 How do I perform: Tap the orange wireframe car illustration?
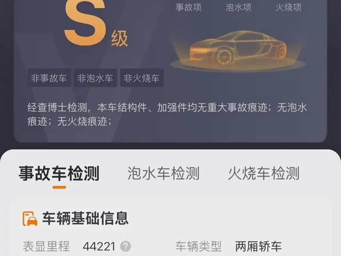click(x=238, y=50)
